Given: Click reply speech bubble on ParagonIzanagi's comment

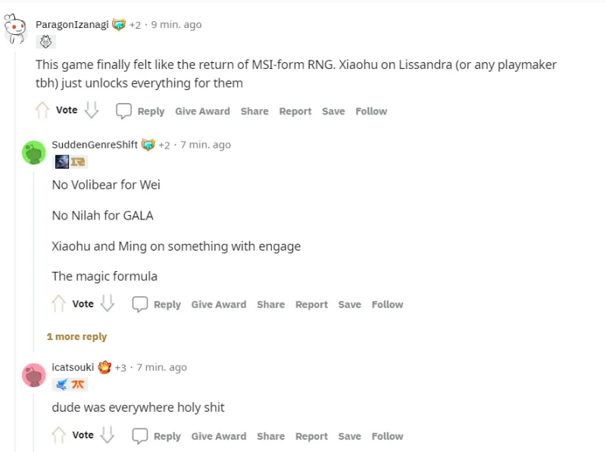Looking at the screenshot, I should 123,111.
